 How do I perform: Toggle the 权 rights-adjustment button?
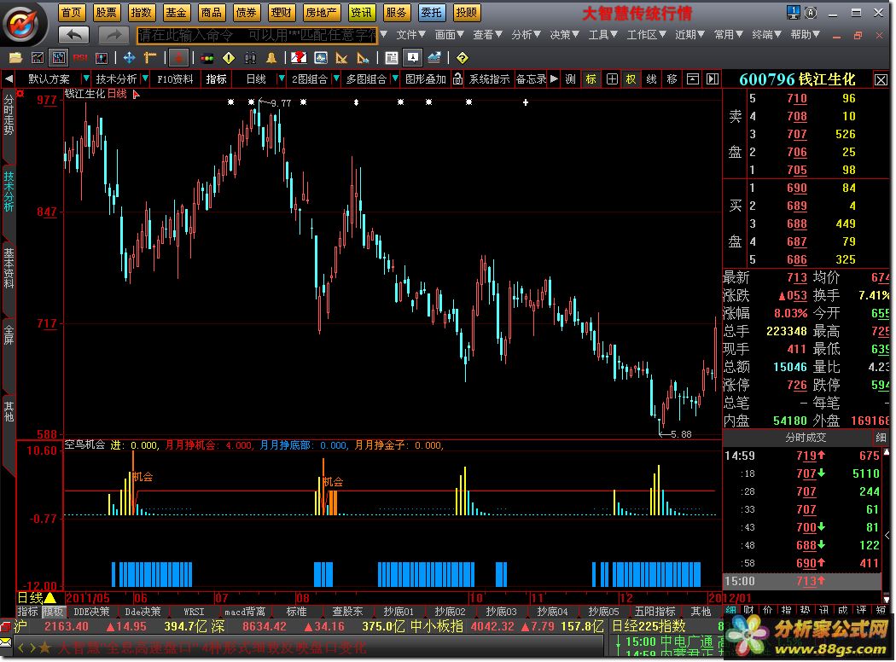coord(631,78)
